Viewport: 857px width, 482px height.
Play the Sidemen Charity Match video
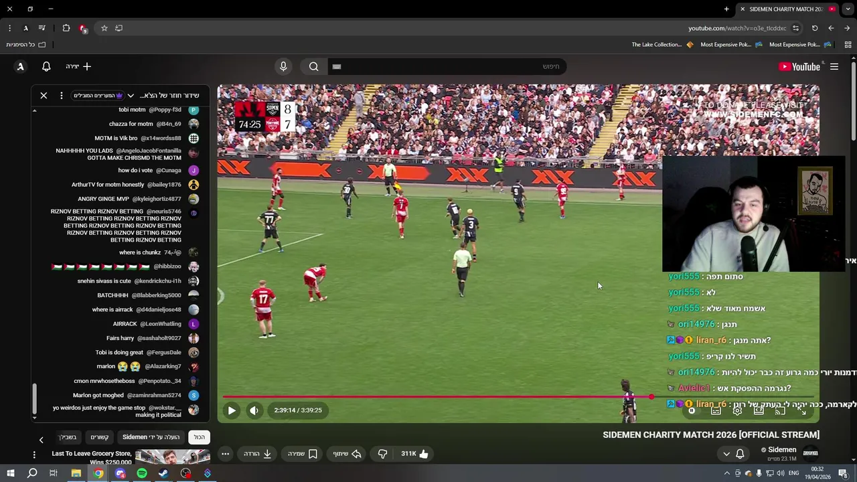tap(231, 410)
